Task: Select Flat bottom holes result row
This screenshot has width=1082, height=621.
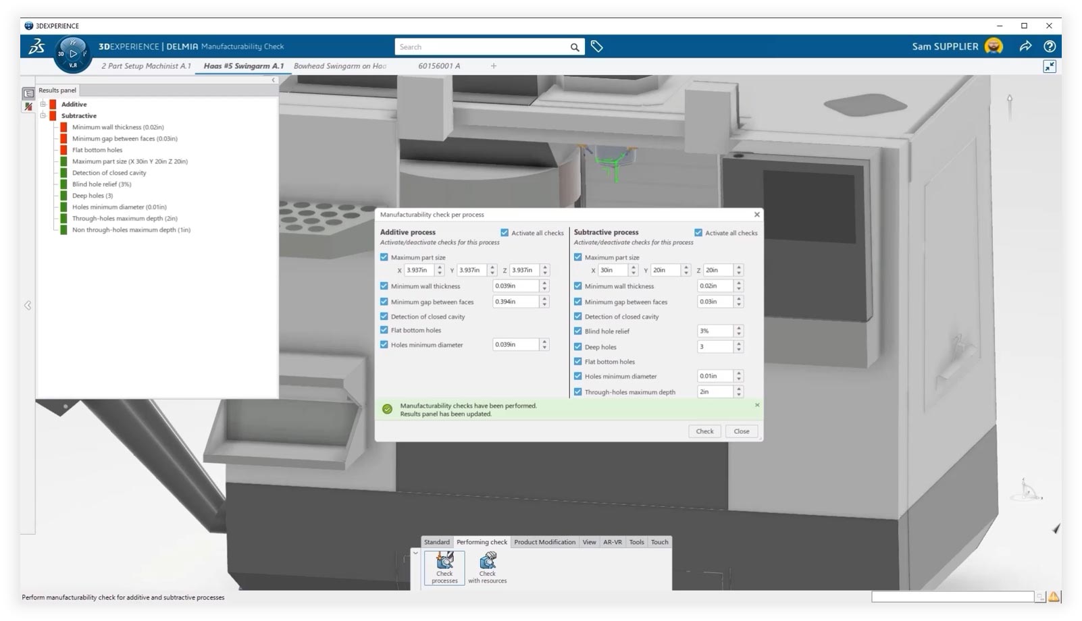Action: point(97,150)
